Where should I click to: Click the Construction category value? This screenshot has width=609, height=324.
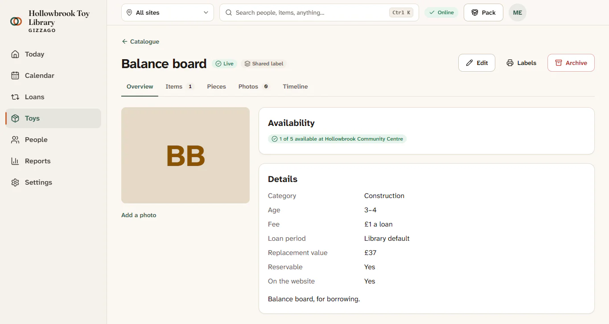pos(384,196)
